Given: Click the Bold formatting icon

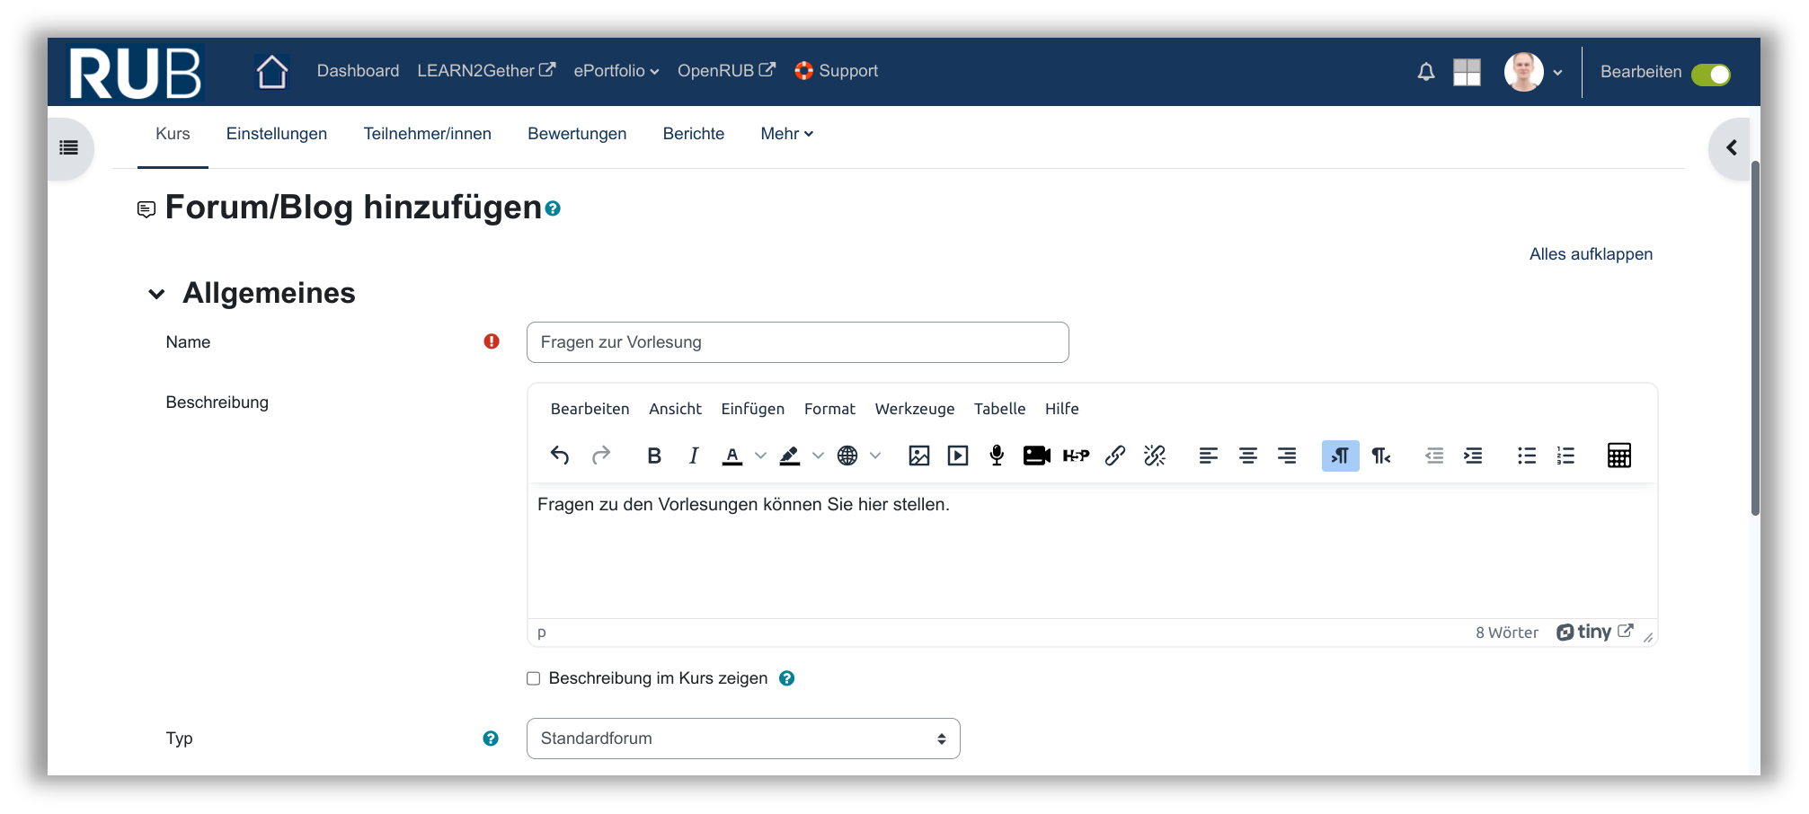Looking at the screenshot, I should click(654, 456).
